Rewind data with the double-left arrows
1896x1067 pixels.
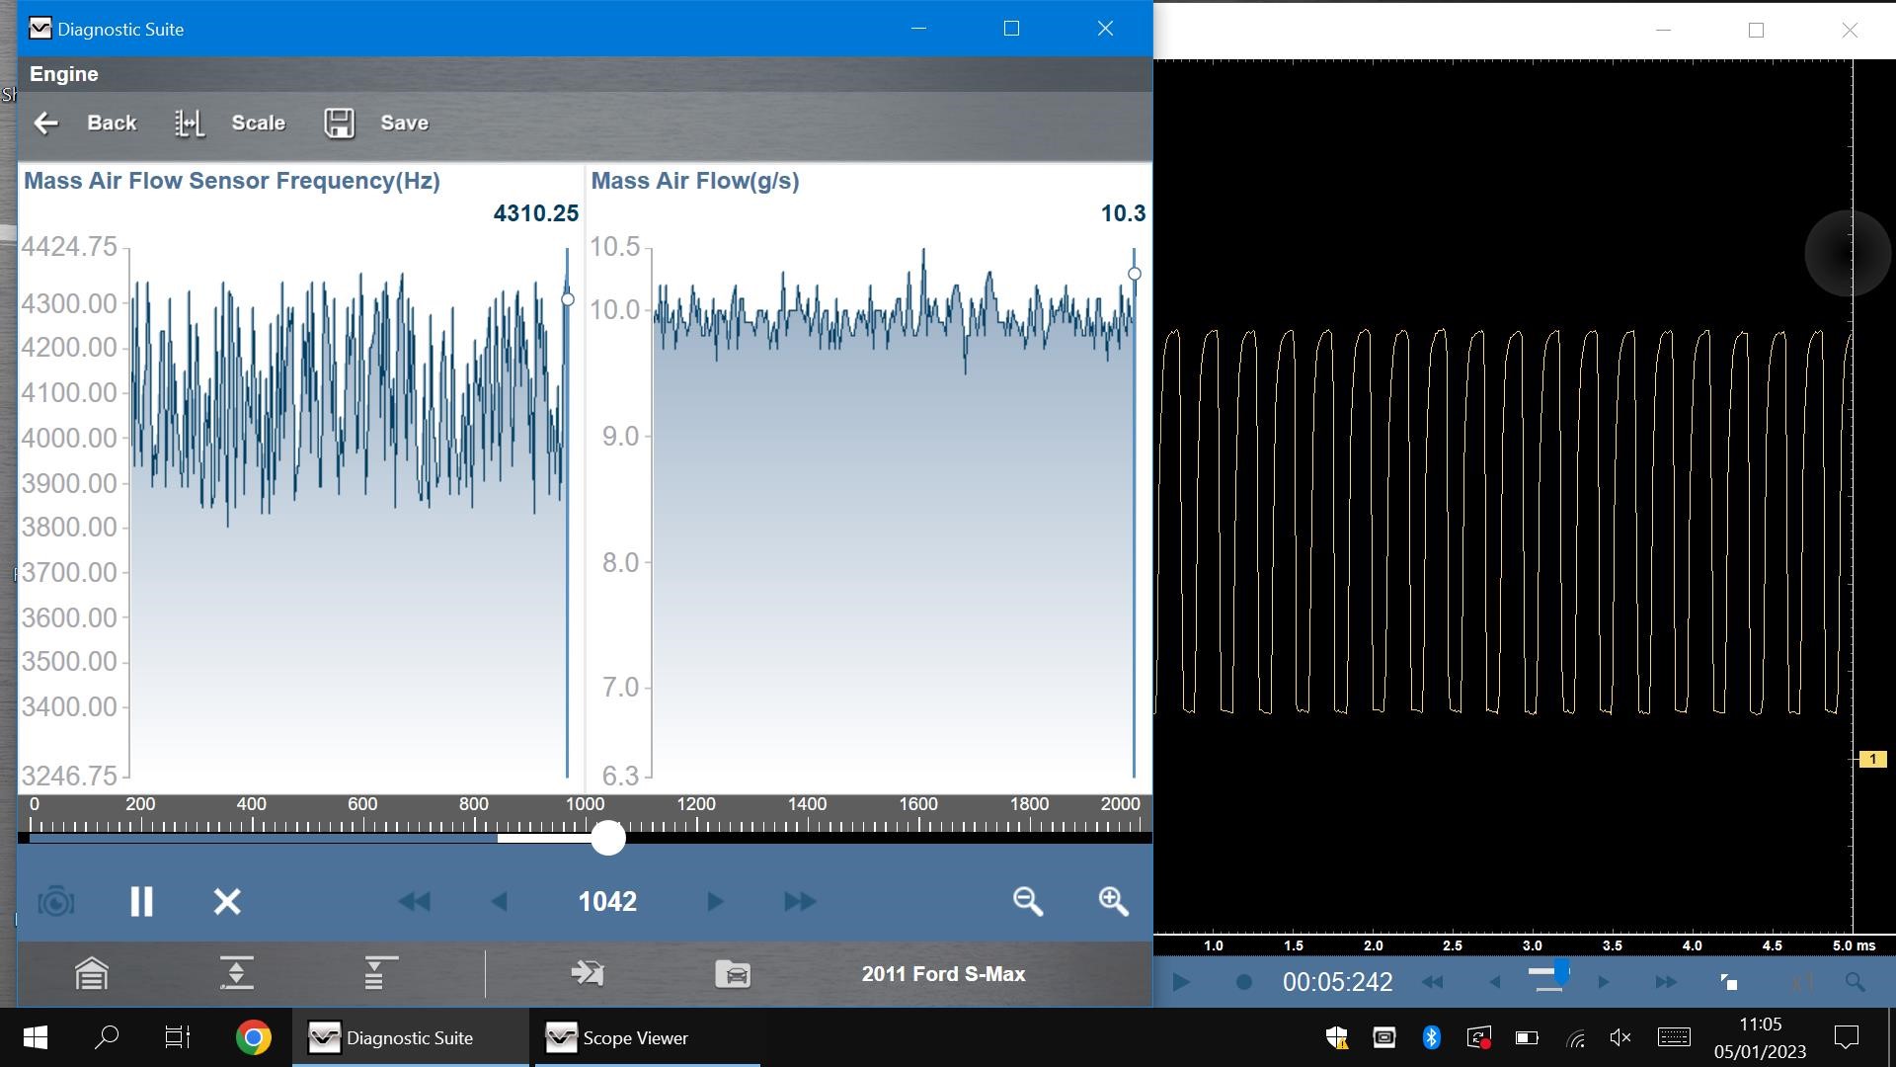(414, 901)
